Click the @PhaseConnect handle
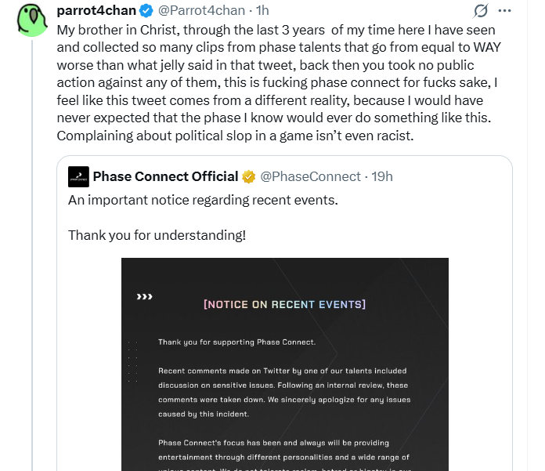Viewport: 545px width, 471px height. (310, 176)
